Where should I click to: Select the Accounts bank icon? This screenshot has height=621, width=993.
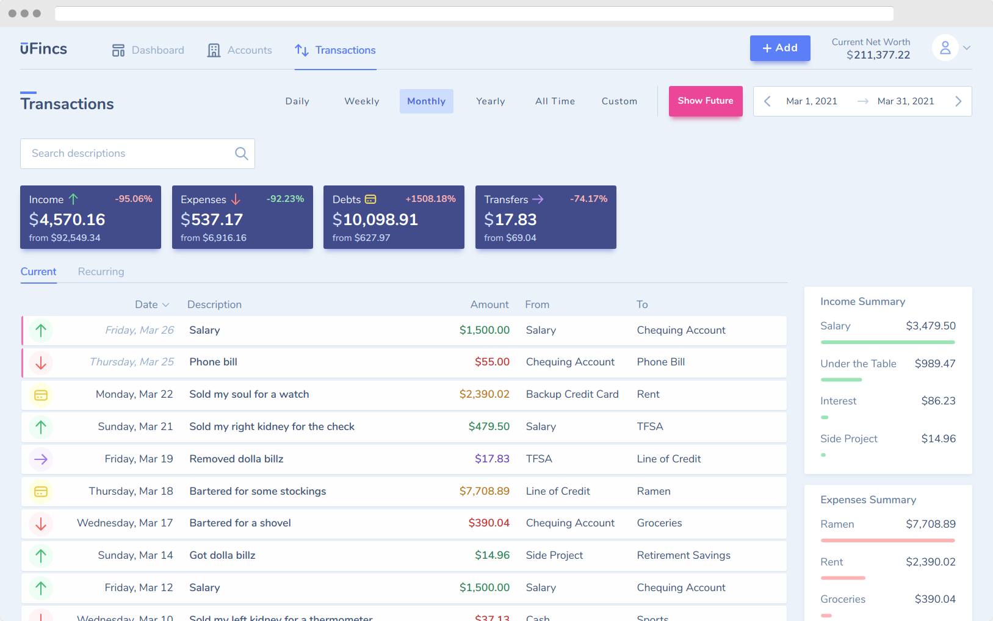214,50
